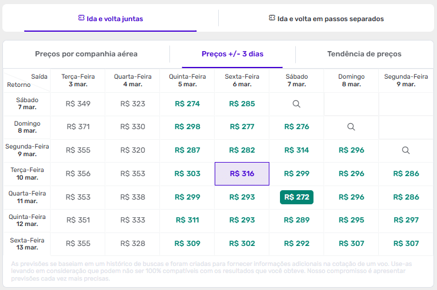Choose the R$ 314 fare

pyautogui.click(x=296, y=150)
